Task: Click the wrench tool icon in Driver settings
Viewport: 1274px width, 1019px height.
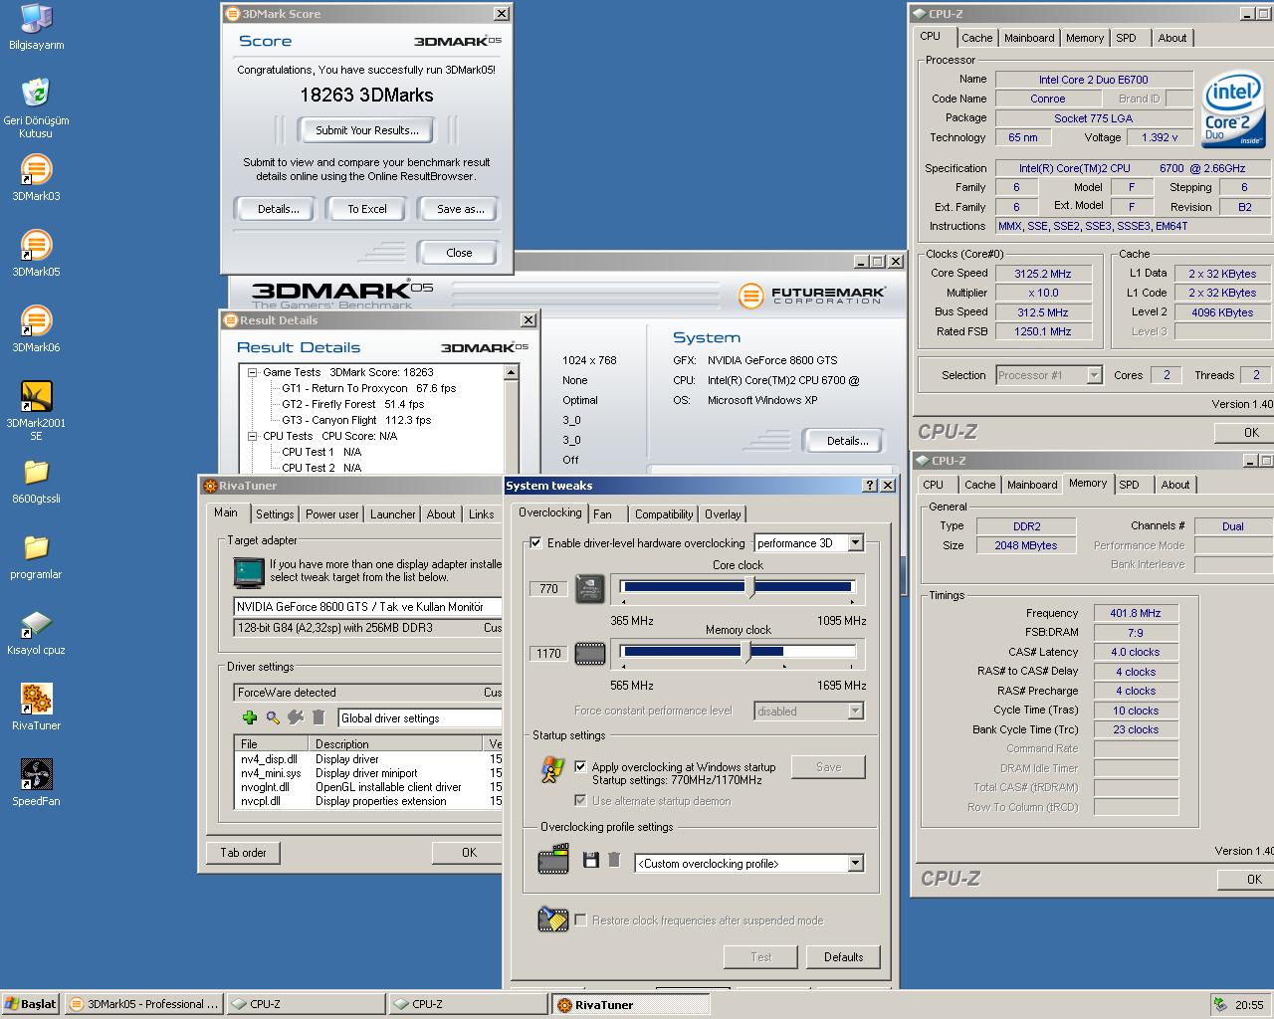Action: click(x=296, y=717)
